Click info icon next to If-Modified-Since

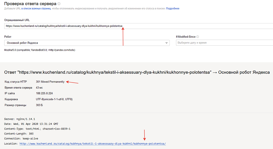coord(198,37)
